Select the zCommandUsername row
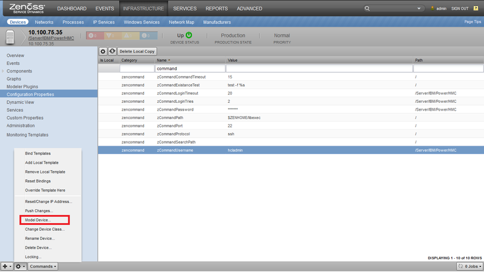The image size is (484, 272). (291, 150)
